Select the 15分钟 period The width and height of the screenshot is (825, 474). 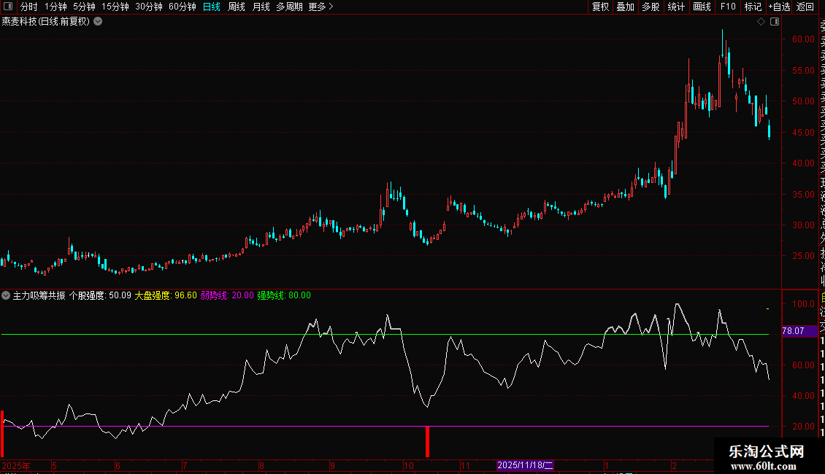pos(115,7)
